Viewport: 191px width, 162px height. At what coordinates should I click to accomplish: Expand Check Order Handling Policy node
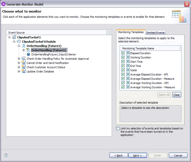pos(19,58)
